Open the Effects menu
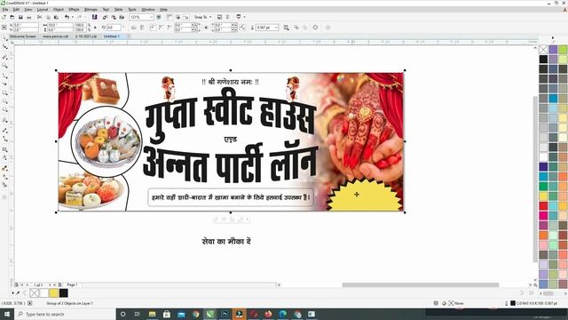The height and width of the screenshot is (320, 568). coord(74,10)
